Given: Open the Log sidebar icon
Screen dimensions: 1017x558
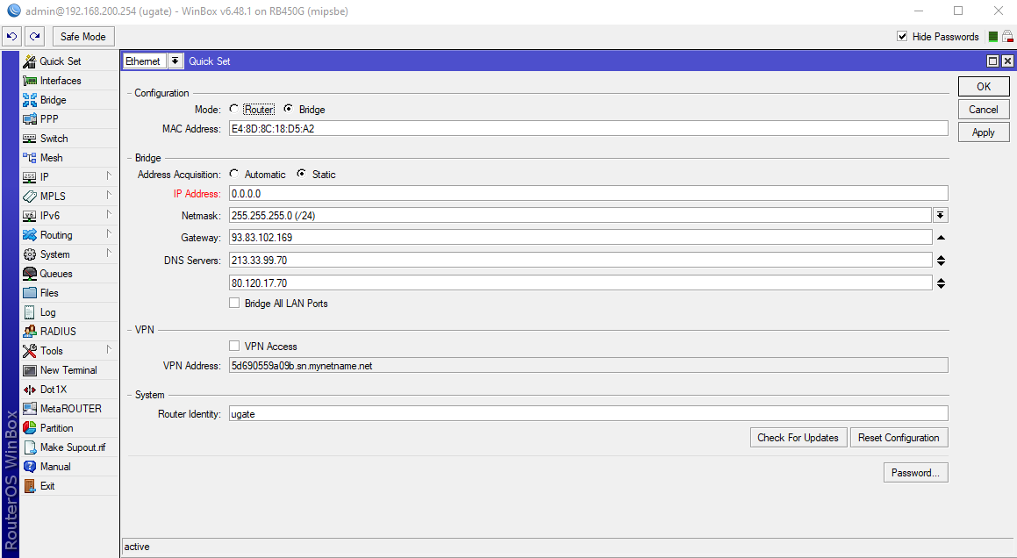Looking at the screenshot, I should (x=30, y=312).
